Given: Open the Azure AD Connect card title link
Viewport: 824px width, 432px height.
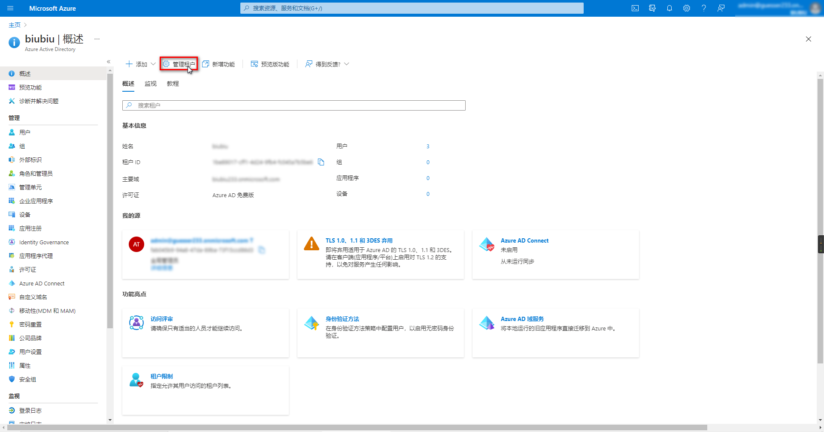Looking at the screenshot, I should click(x=524, y=241).
